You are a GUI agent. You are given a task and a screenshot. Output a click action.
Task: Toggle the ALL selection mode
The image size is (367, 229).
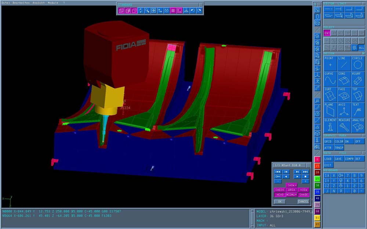click(361, 48)
